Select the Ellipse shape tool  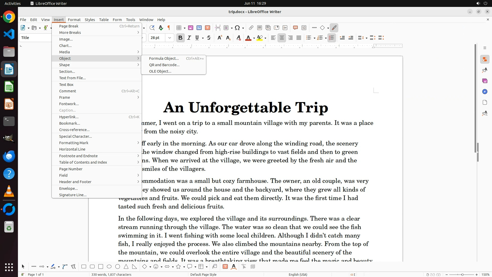point(109,267)
